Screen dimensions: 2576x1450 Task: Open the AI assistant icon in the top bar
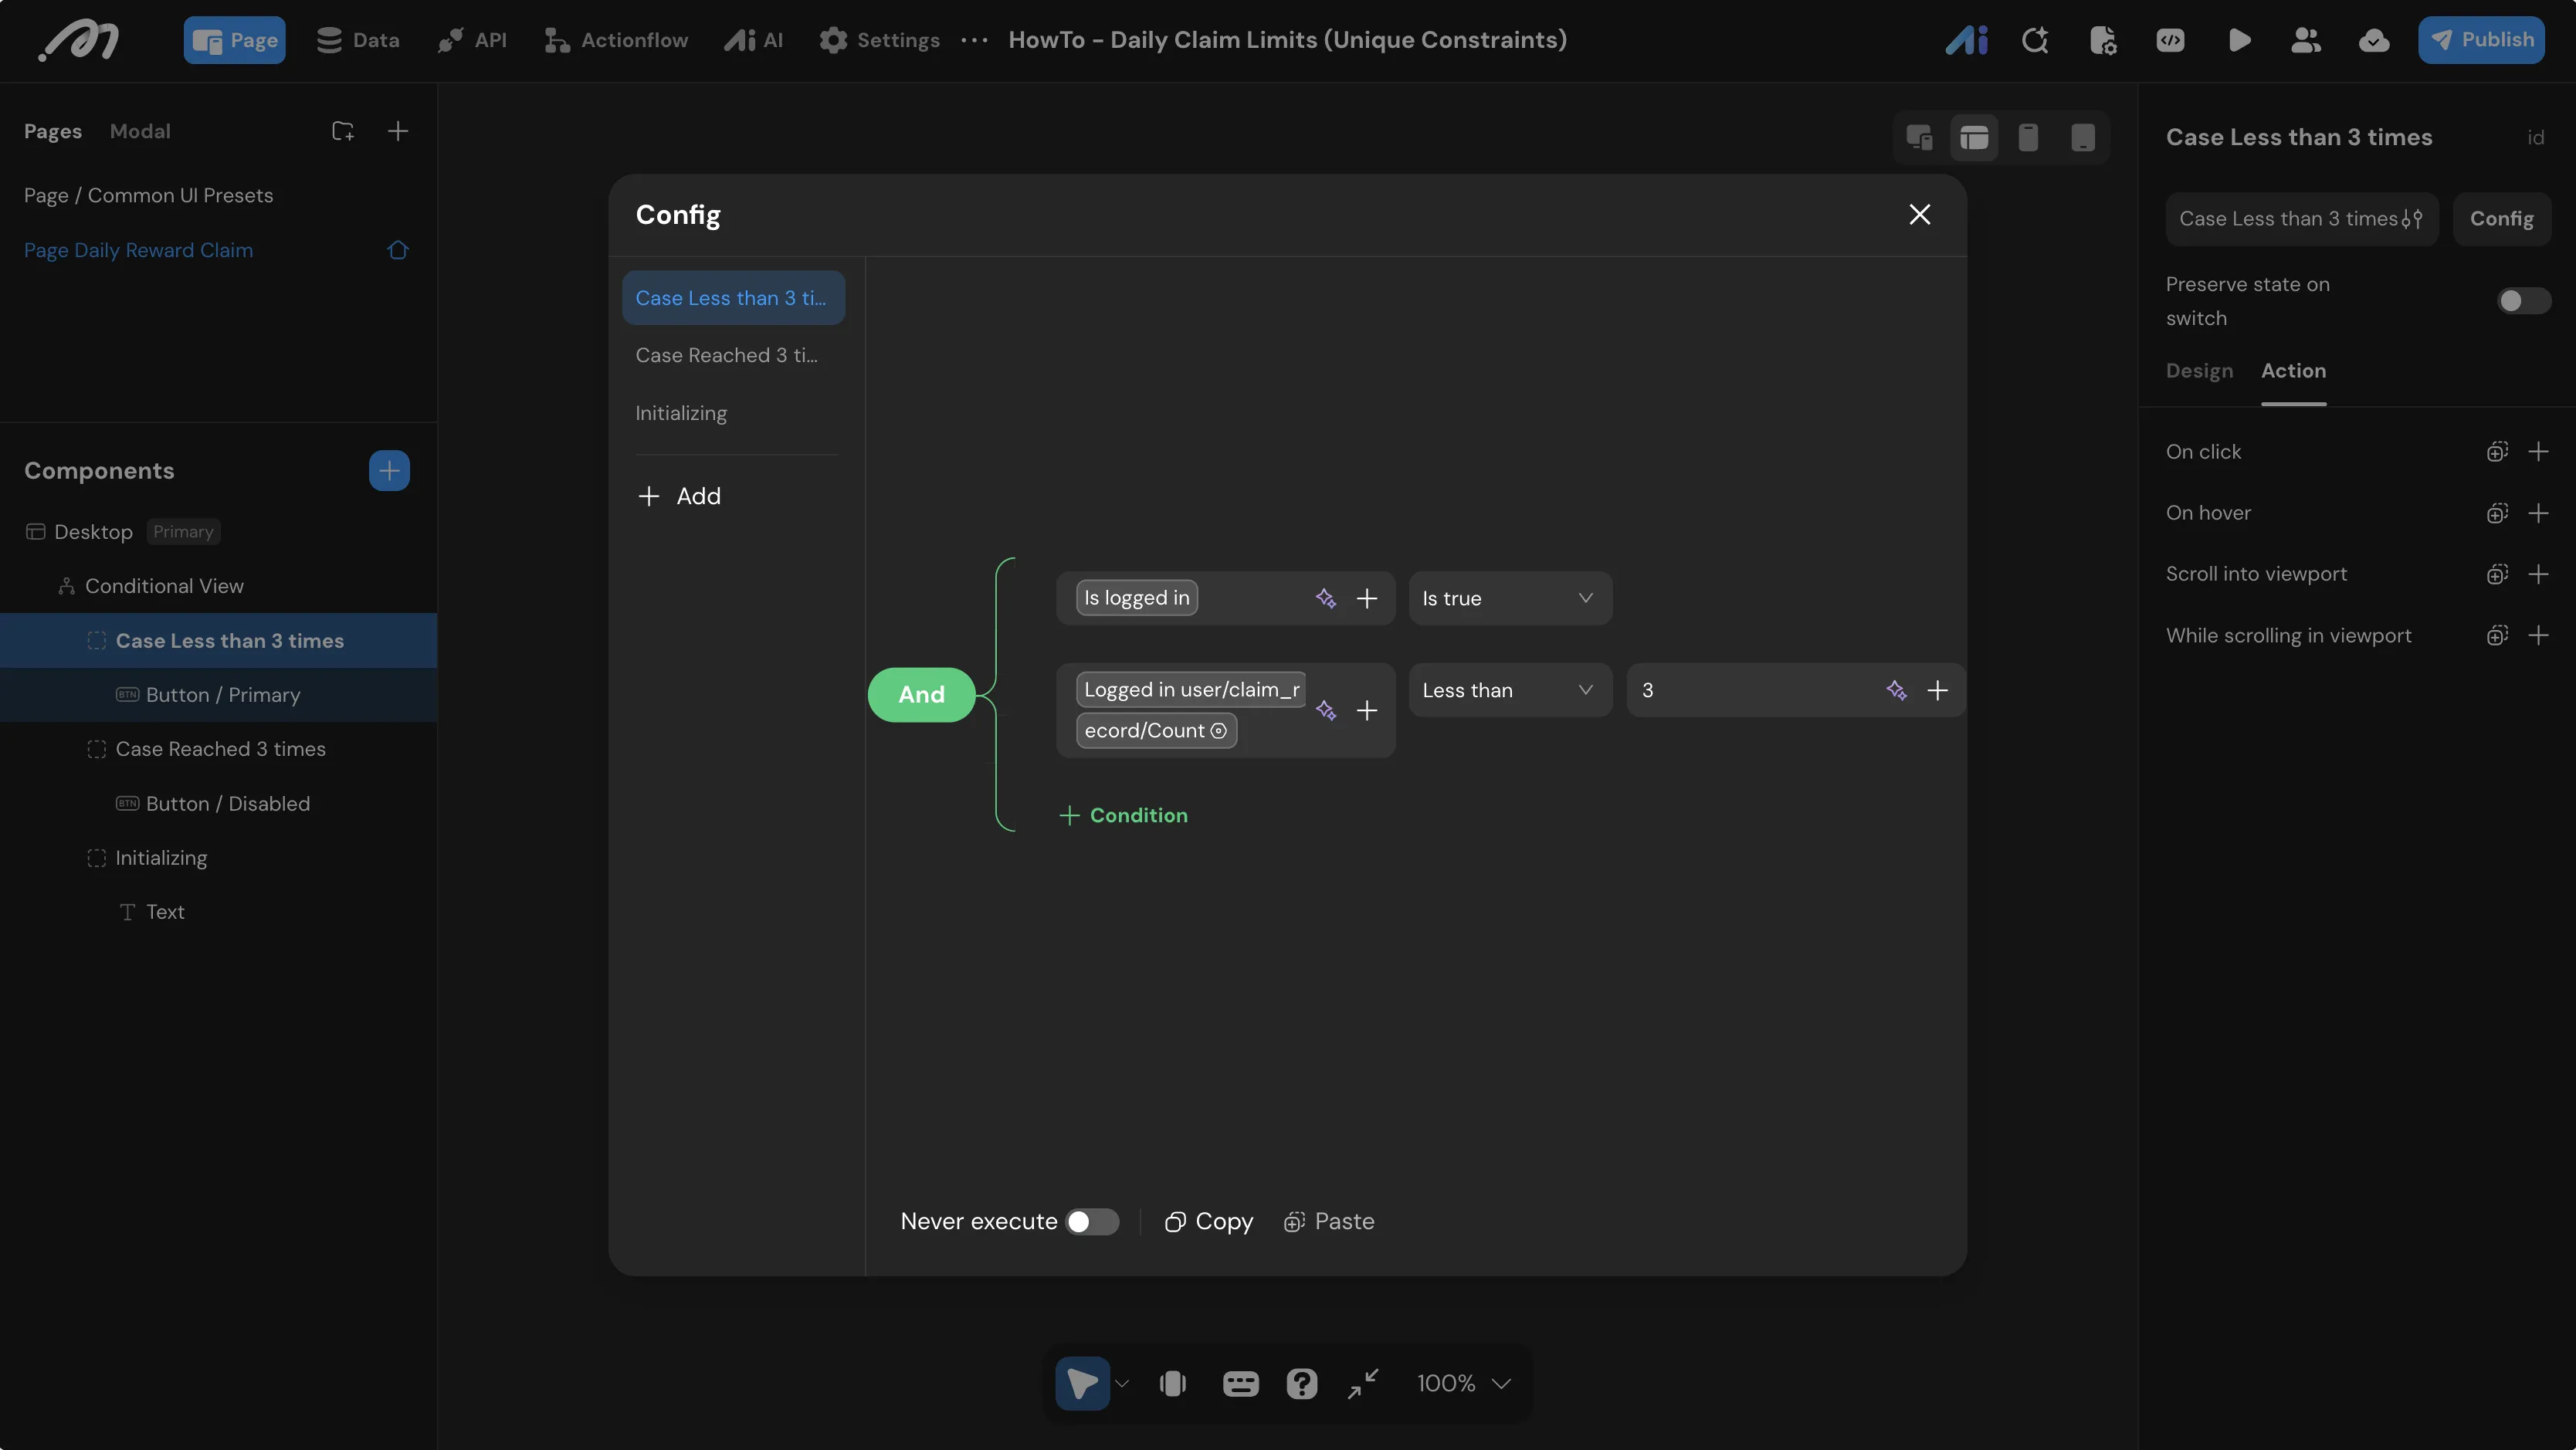point(1966,40)
